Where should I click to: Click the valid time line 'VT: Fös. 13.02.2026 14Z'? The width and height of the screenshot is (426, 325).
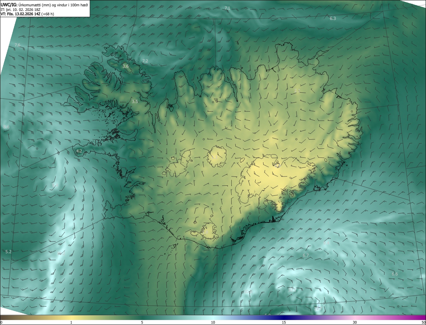20,14
